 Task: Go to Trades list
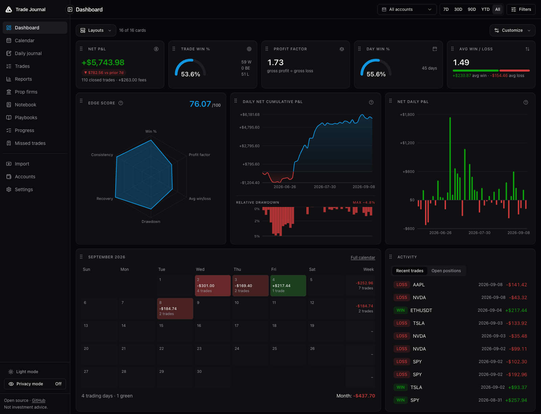click(35, 66)
